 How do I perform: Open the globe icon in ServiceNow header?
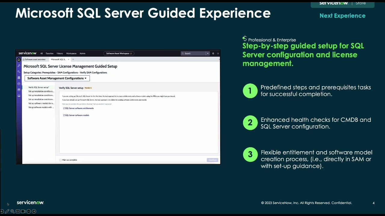click(213, 53)
